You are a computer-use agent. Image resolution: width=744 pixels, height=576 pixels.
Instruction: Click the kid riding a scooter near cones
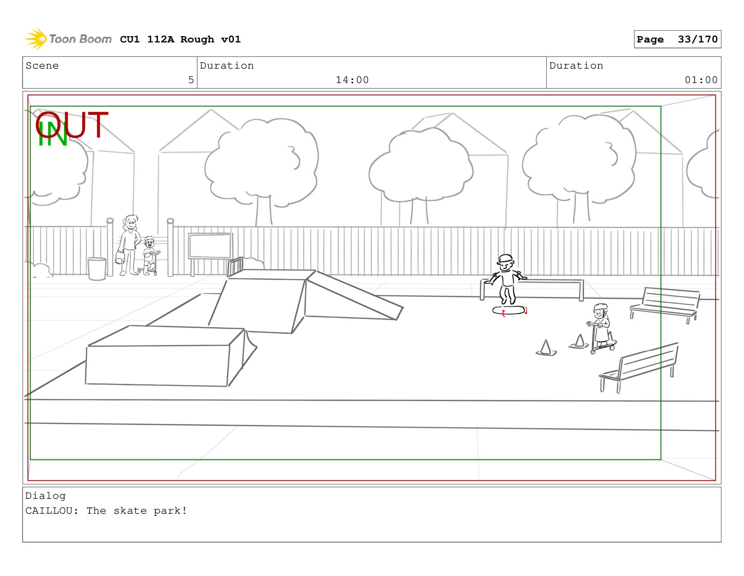tap(601, 329)
